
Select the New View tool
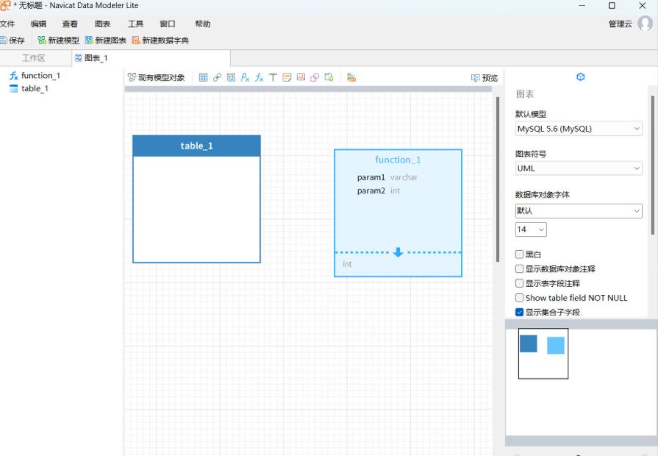pos(232,76)
